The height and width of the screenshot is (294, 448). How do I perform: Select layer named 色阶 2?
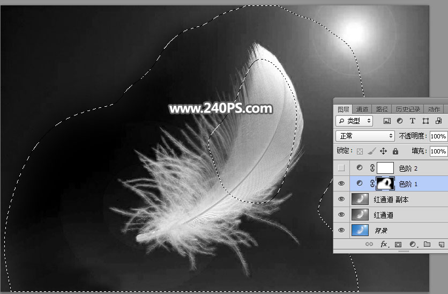point(408,168)
